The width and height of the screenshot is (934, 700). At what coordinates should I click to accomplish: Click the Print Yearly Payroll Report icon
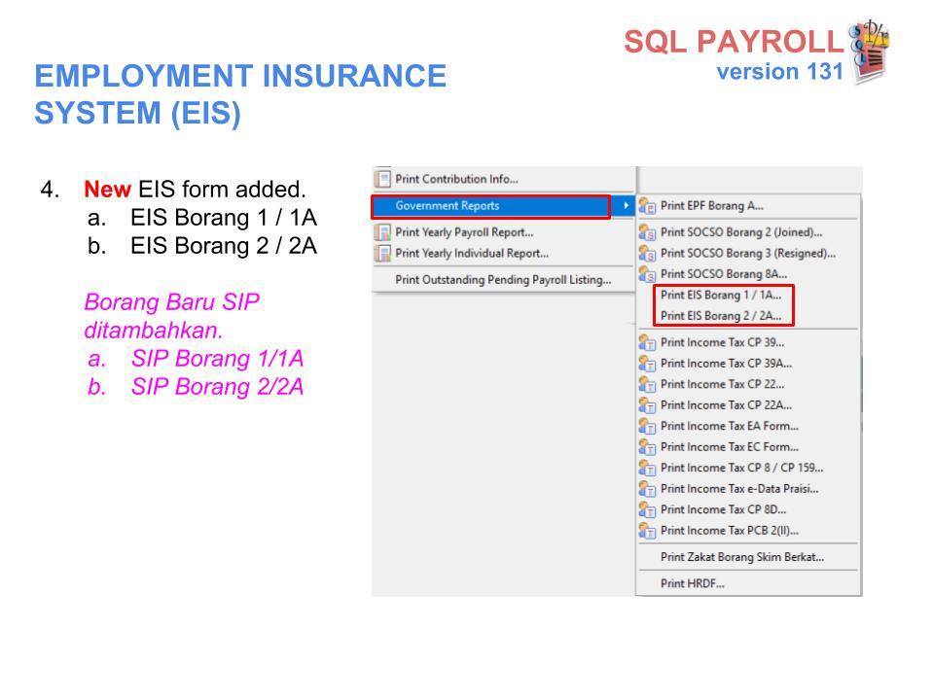382,232
